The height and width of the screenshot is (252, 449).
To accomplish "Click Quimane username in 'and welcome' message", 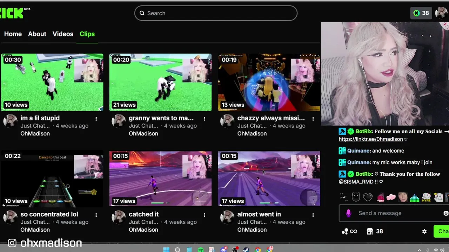I will point(358,150).
